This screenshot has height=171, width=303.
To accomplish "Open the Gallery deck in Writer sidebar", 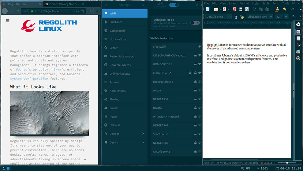I will tap(298, 52).
